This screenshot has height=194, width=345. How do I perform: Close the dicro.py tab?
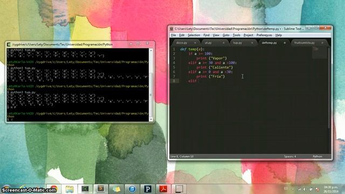point(195,43)
